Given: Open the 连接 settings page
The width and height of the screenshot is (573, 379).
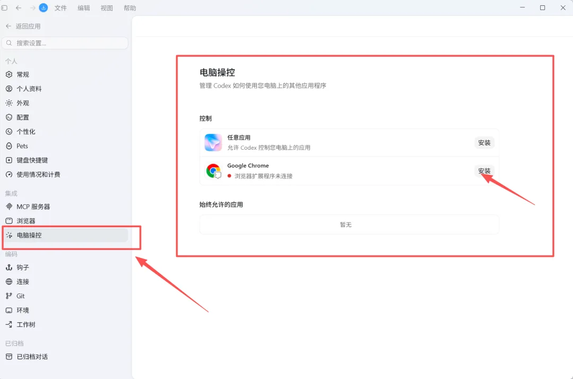Looking at the screenshot, I should (65, 282).
